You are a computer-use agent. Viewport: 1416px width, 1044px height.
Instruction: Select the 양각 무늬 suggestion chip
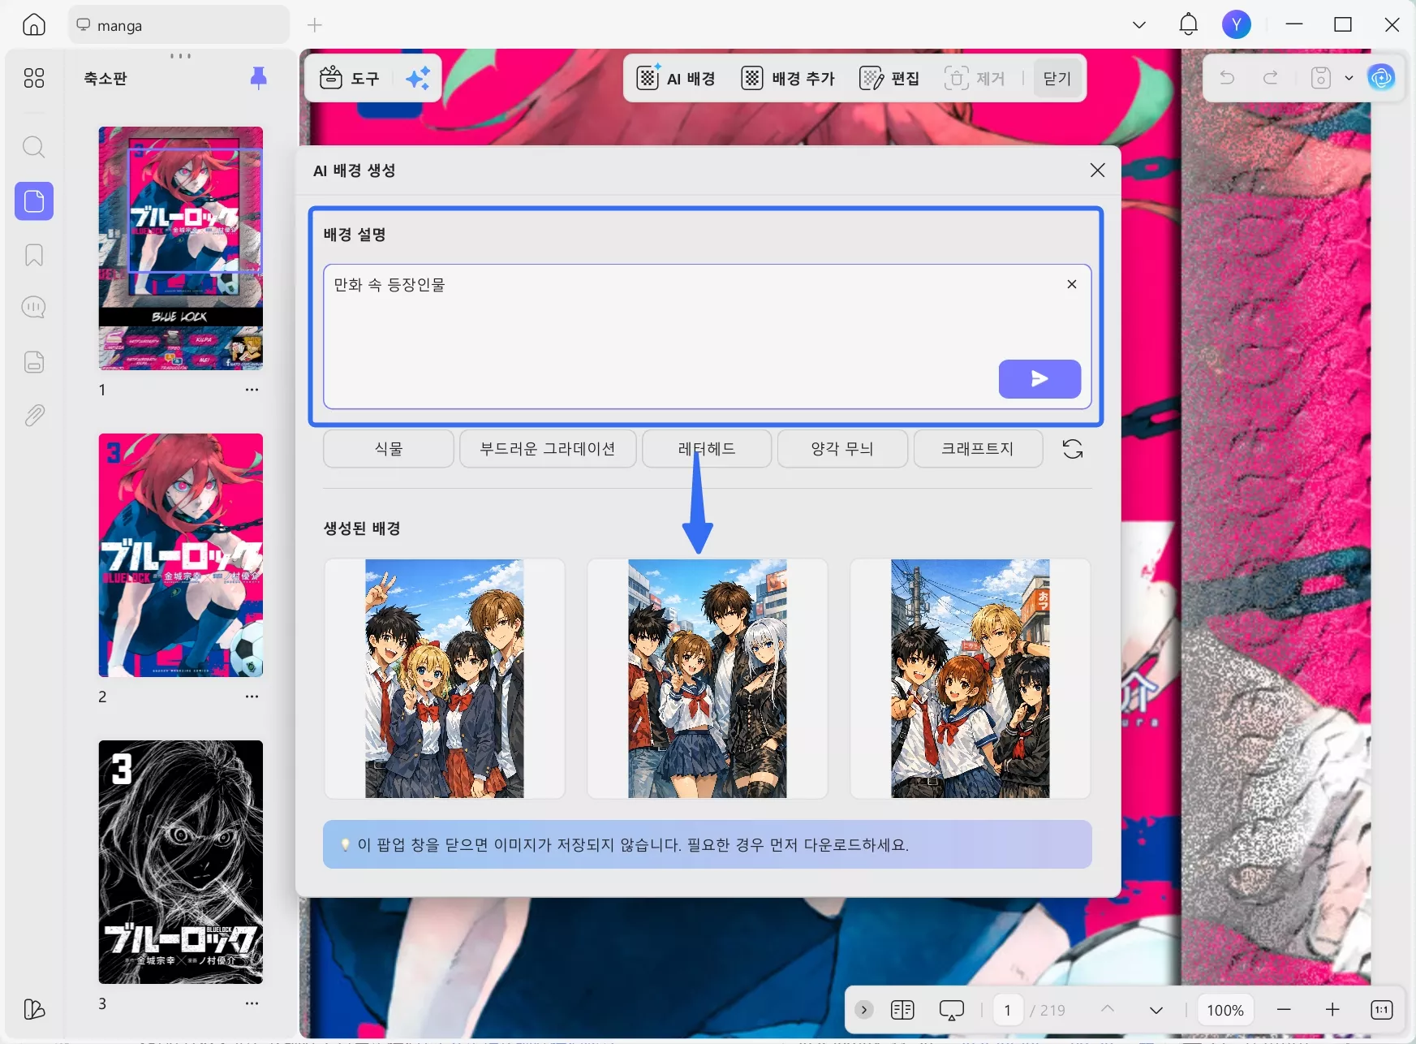[x=842, y=449]
